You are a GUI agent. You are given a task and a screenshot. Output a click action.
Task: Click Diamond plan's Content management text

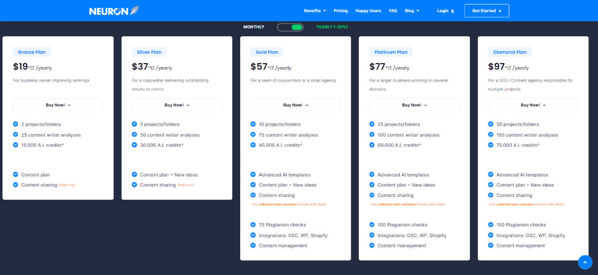click(x=521, y=246)
